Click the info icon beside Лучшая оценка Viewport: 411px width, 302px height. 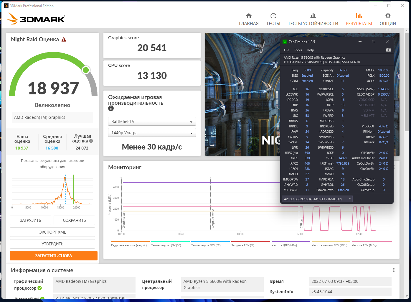[91, 141]
